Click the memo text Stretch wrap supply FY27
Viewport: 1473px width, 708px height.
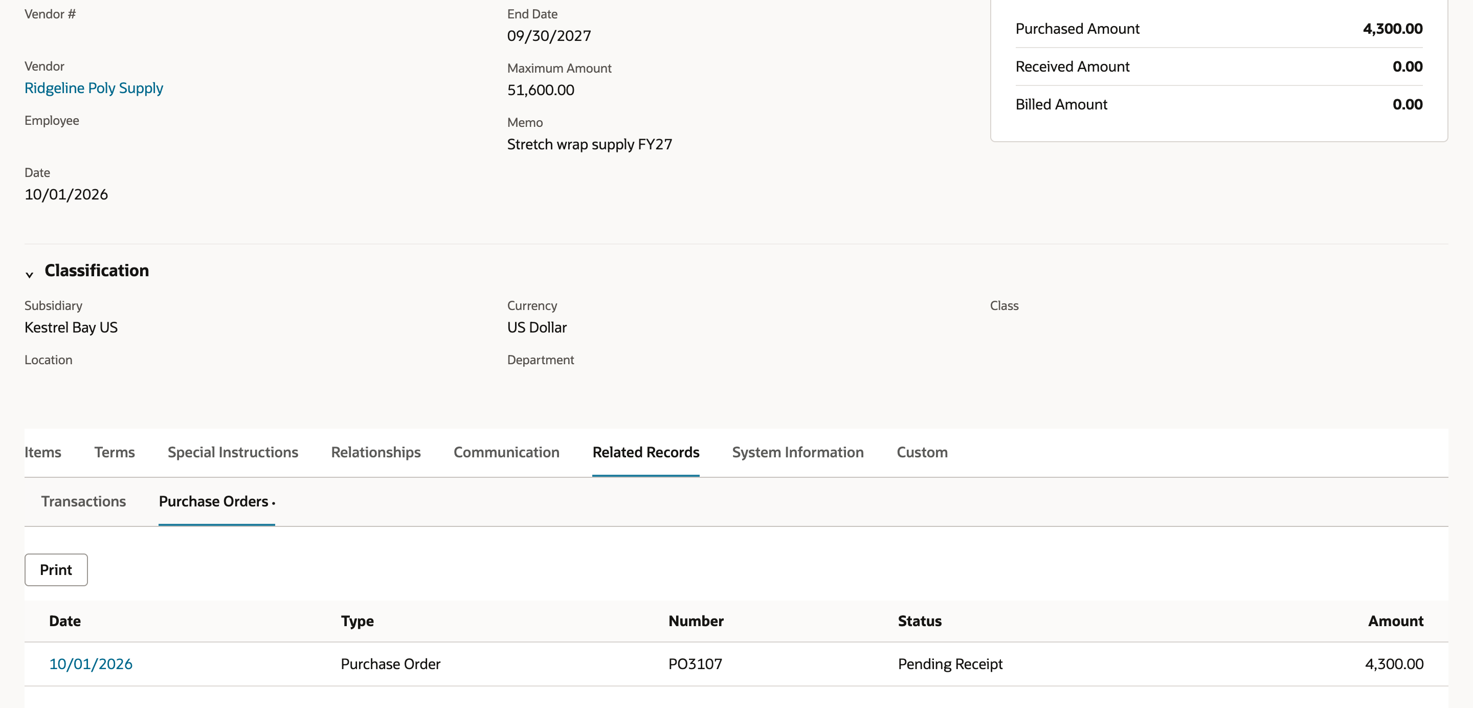pyautogui.click(x=590, y=145)
